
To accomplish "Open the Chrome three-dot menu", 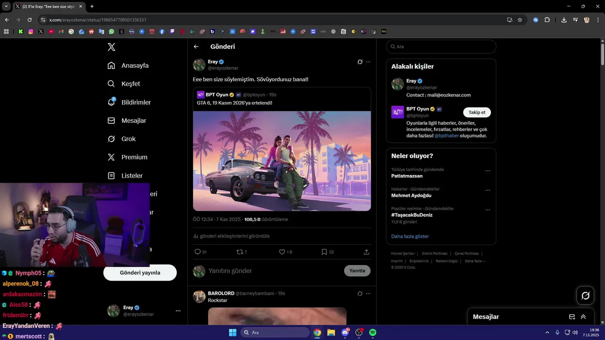I will tap(598, 20).
